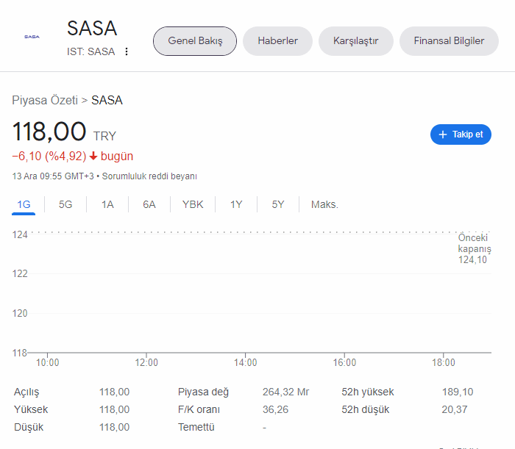
Task: Open the Finansal Bilgiler tab
Action: (x=449, y=41)
